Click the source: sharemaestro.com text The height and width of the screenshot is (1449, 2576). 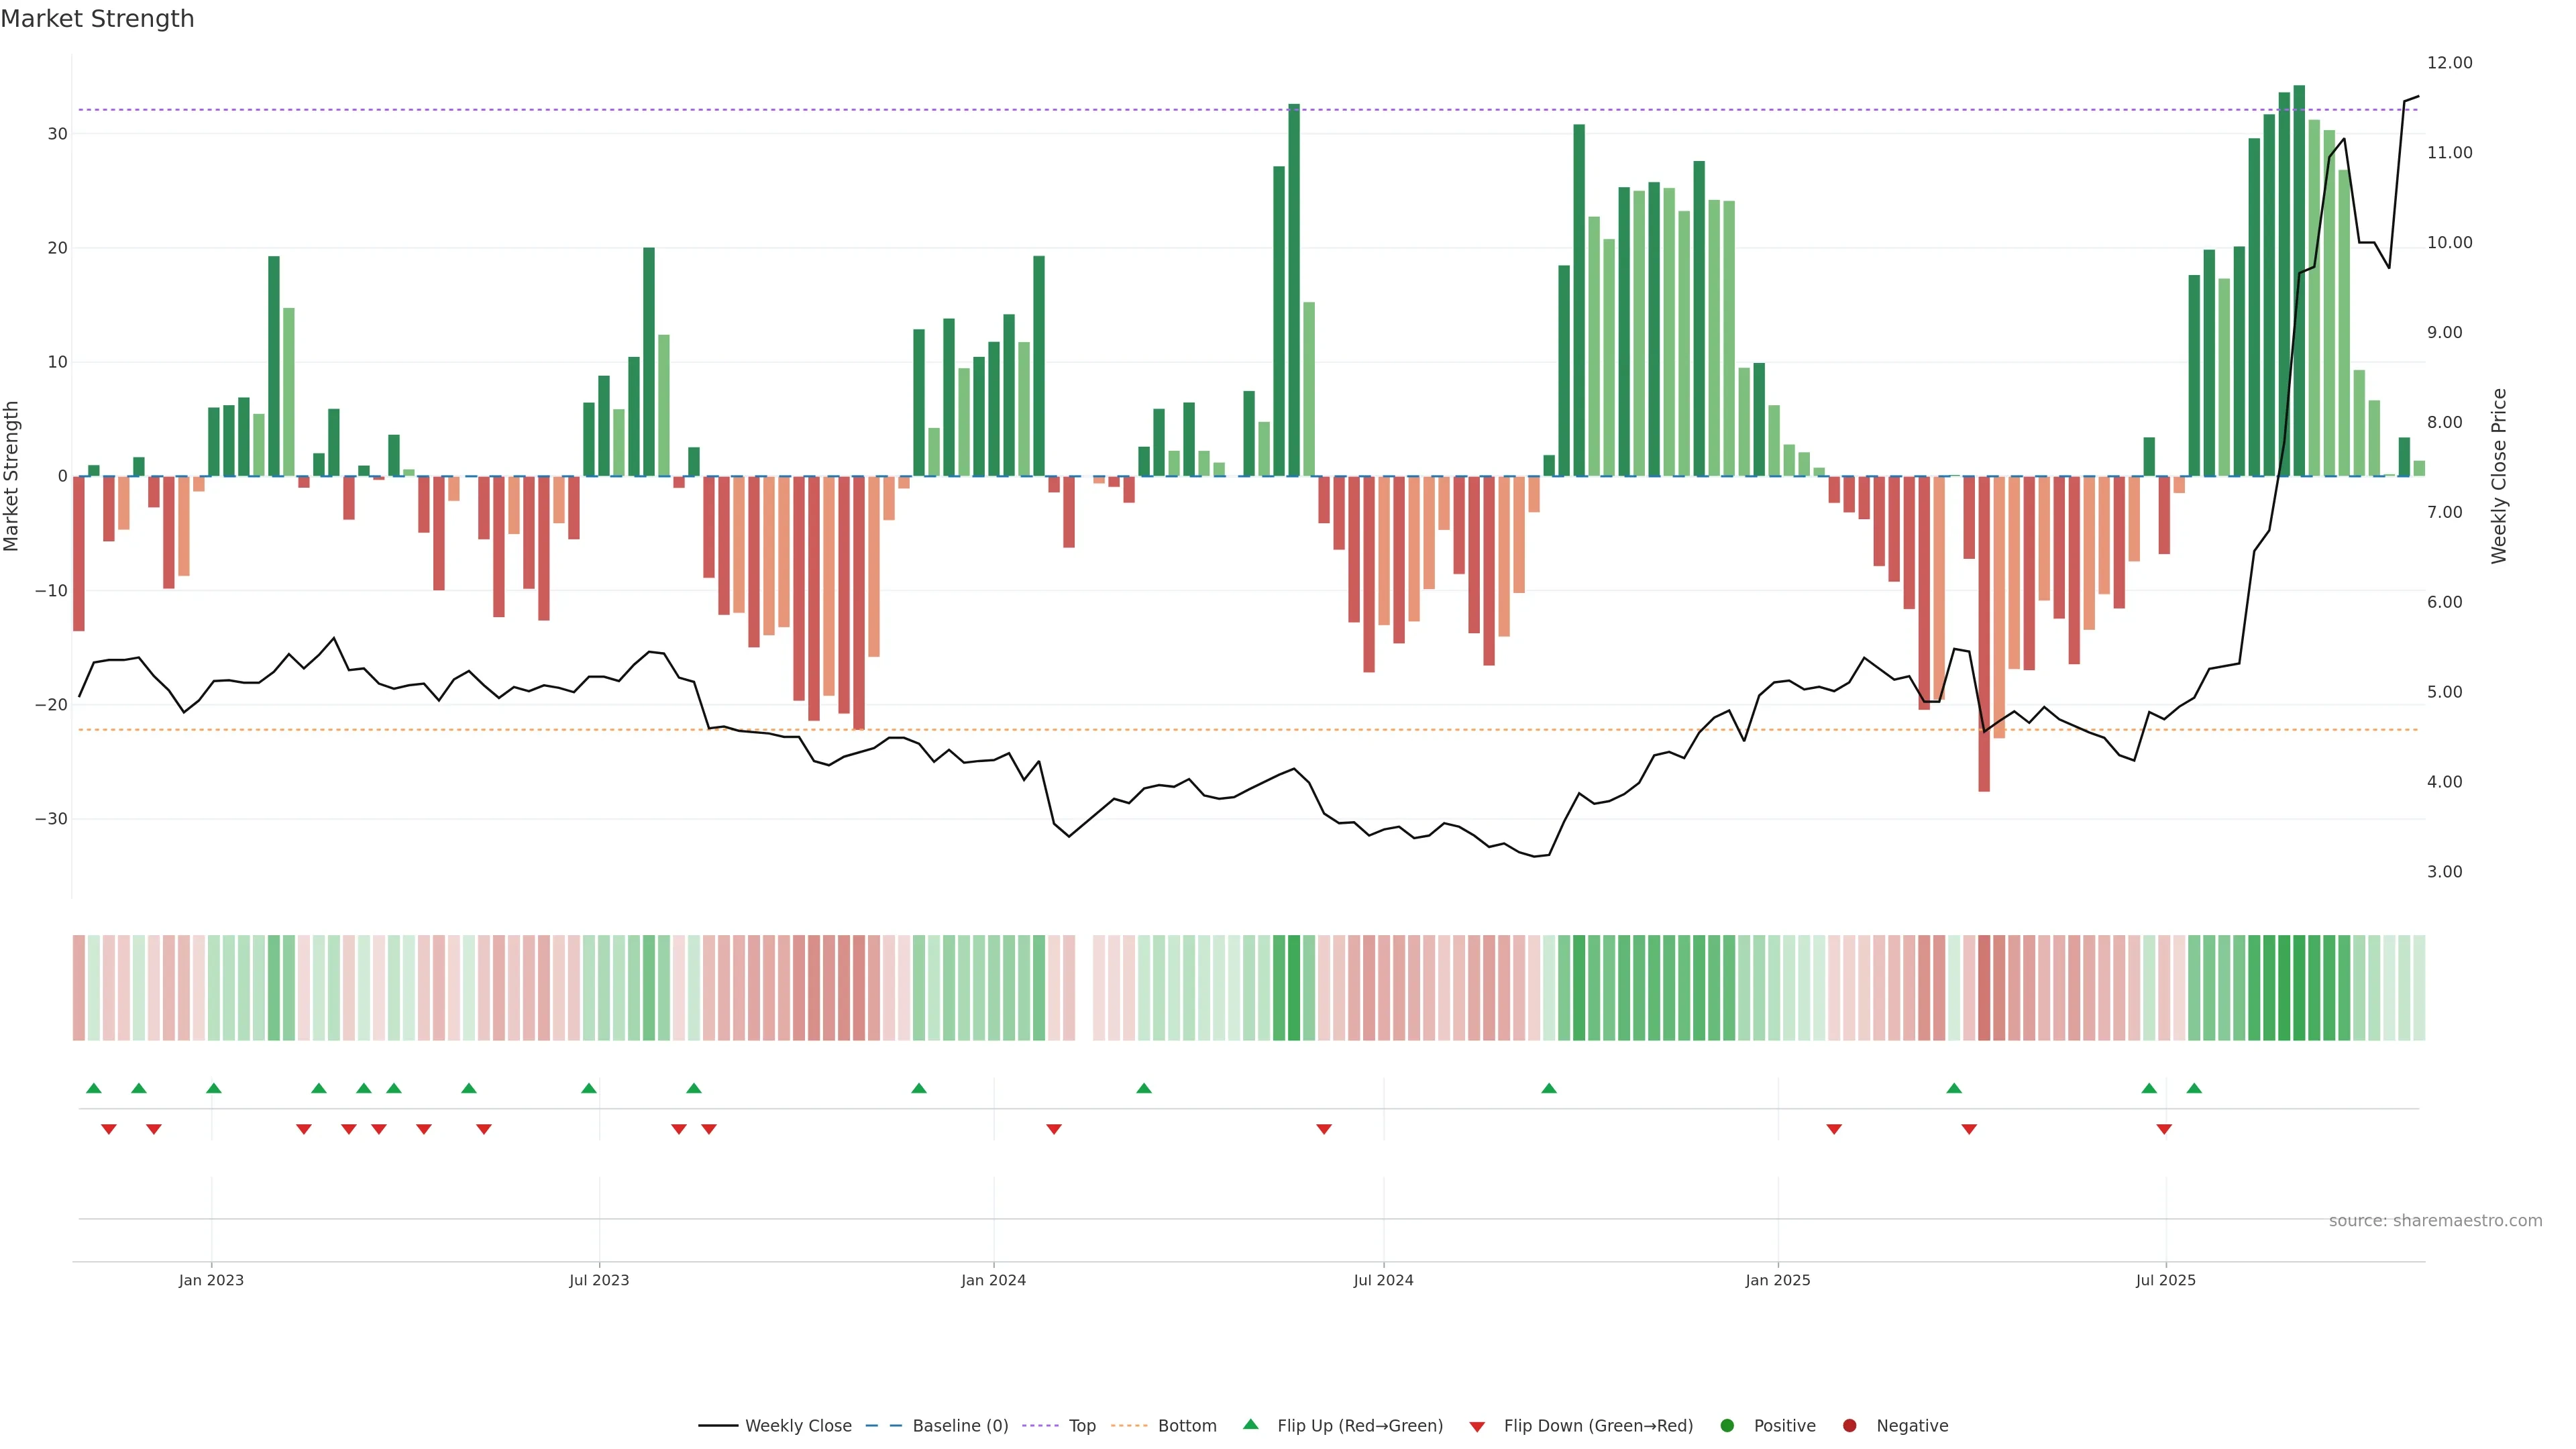coord(2435,1221)
